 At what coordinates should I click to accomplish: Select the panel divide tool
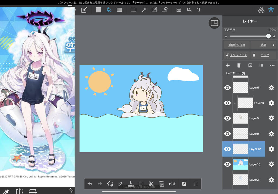pos(179,10)
